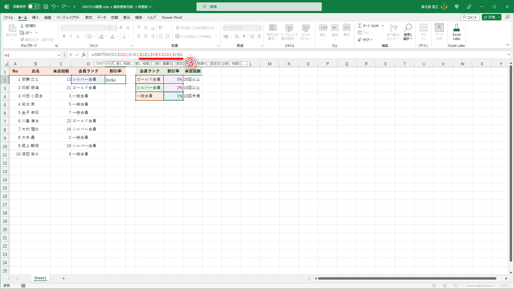
Task: Collapse the ribbon with chevron
Action: pyautogui.click(x=508, y=45)
